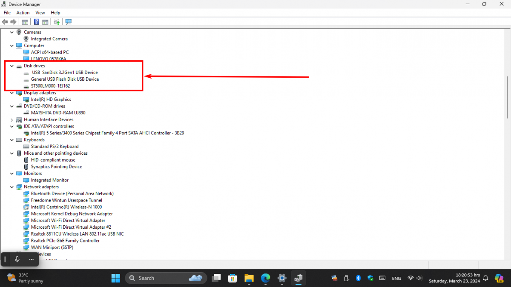Select the Standard PS/2 Keyboard icon
The height and width of the screenshot is (287, 511).
pos(26,147)
